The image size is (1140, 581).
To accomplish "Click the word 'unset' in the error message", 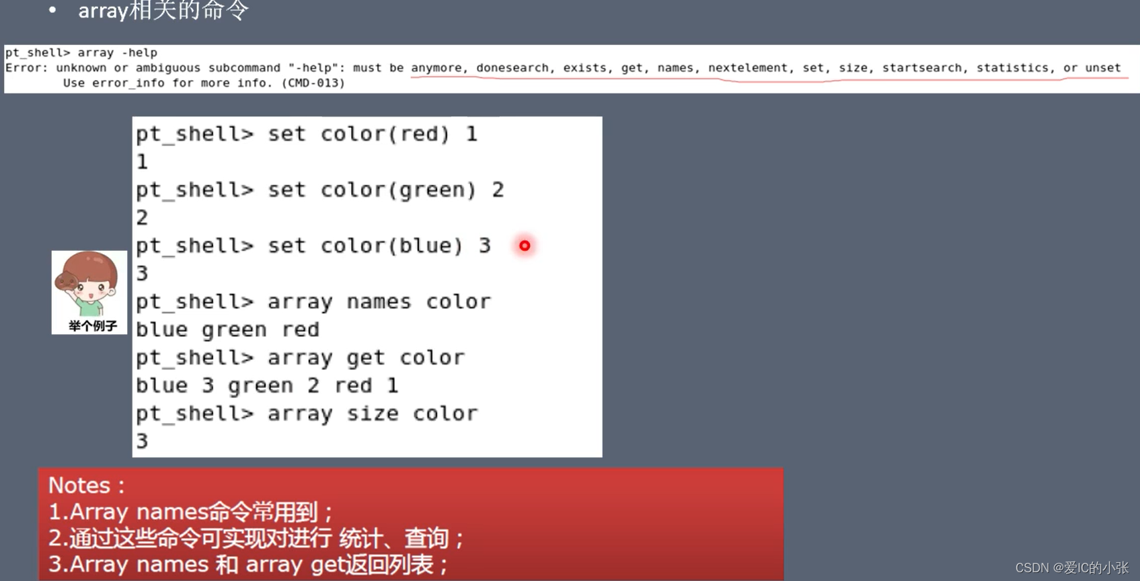I will [1103, 68].
